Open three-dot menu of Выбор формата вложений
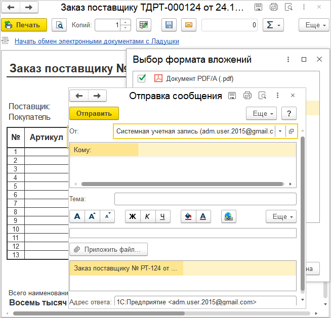Viewport: 331px width, 318px height. (x=288, y=60)
